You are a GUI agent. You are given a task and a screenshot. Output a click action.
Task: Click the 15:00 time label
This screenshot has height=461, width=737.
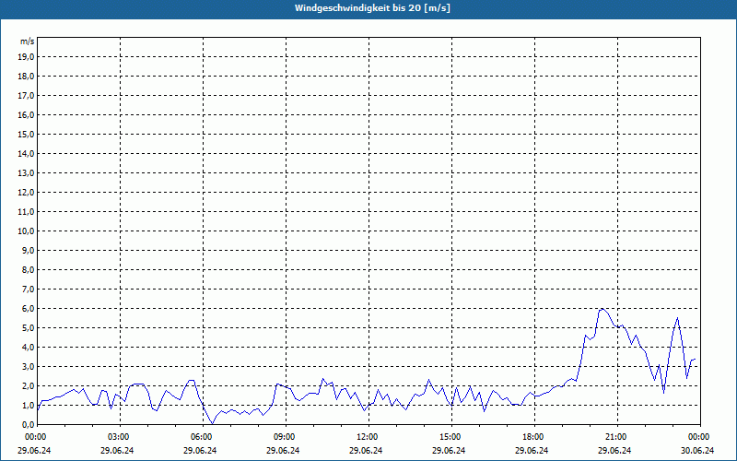click(x=450, y=437)
